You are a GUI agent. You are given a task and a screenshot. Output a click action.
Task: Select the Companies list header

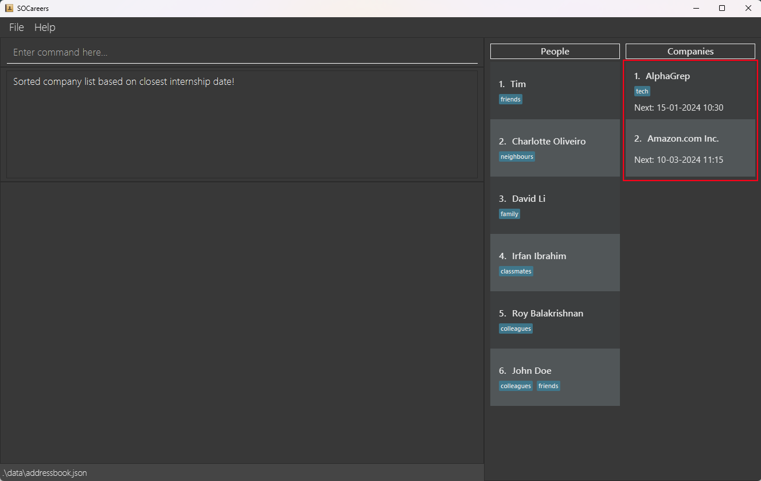[690, 52]
